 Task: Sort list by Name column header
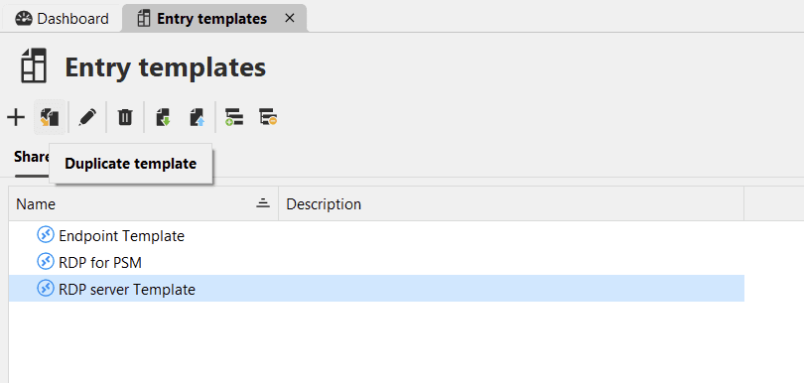click(x=36, y=204)
